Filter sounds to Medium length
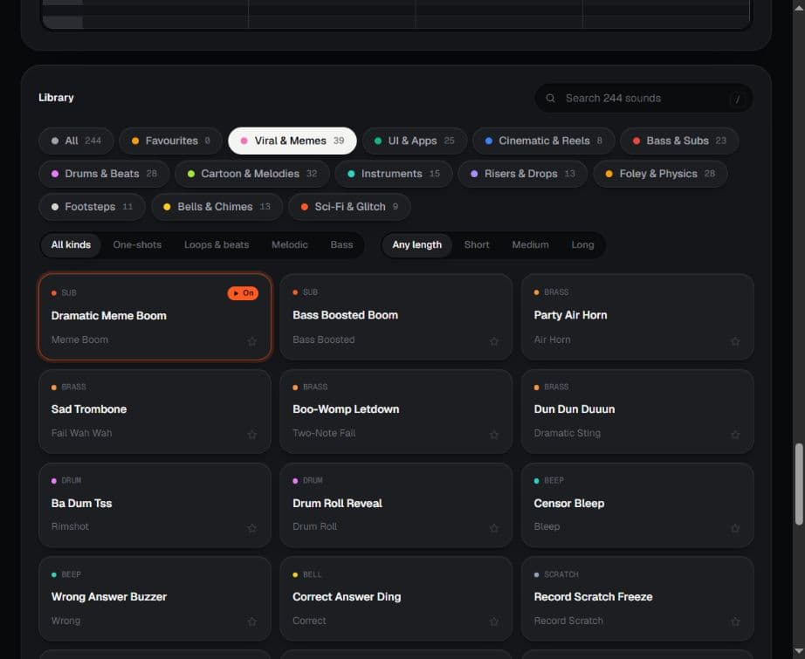Viewport: 805px width, 659px height. point(530,244)
